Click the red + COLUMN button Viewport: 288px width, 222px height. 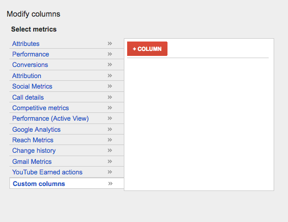(147, 49)
